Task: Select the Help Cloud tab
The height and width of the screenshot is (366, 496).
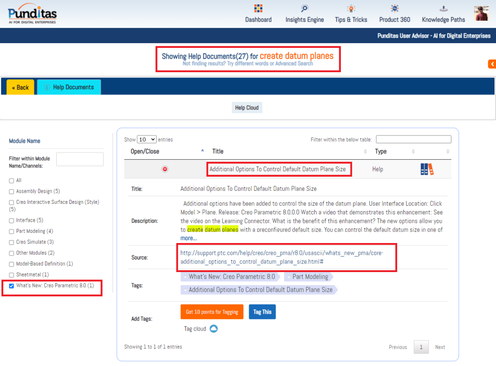Action: tap(247, 107)
